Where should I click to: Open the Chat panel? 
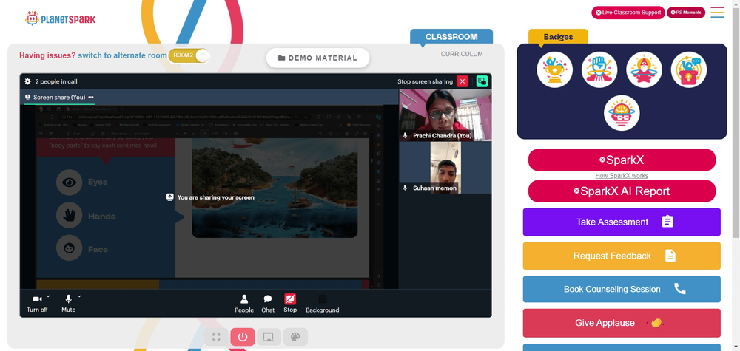click(x=268, y=304)
